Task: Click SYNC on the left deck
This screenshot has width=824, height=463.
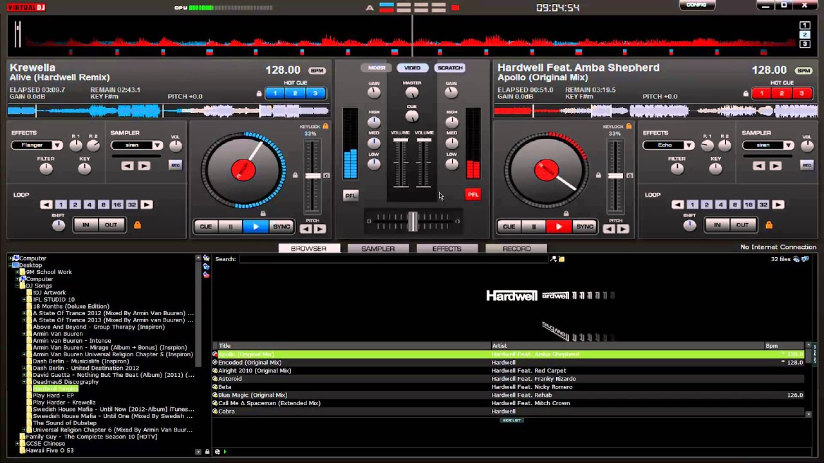Action: [x=281, y=226]
